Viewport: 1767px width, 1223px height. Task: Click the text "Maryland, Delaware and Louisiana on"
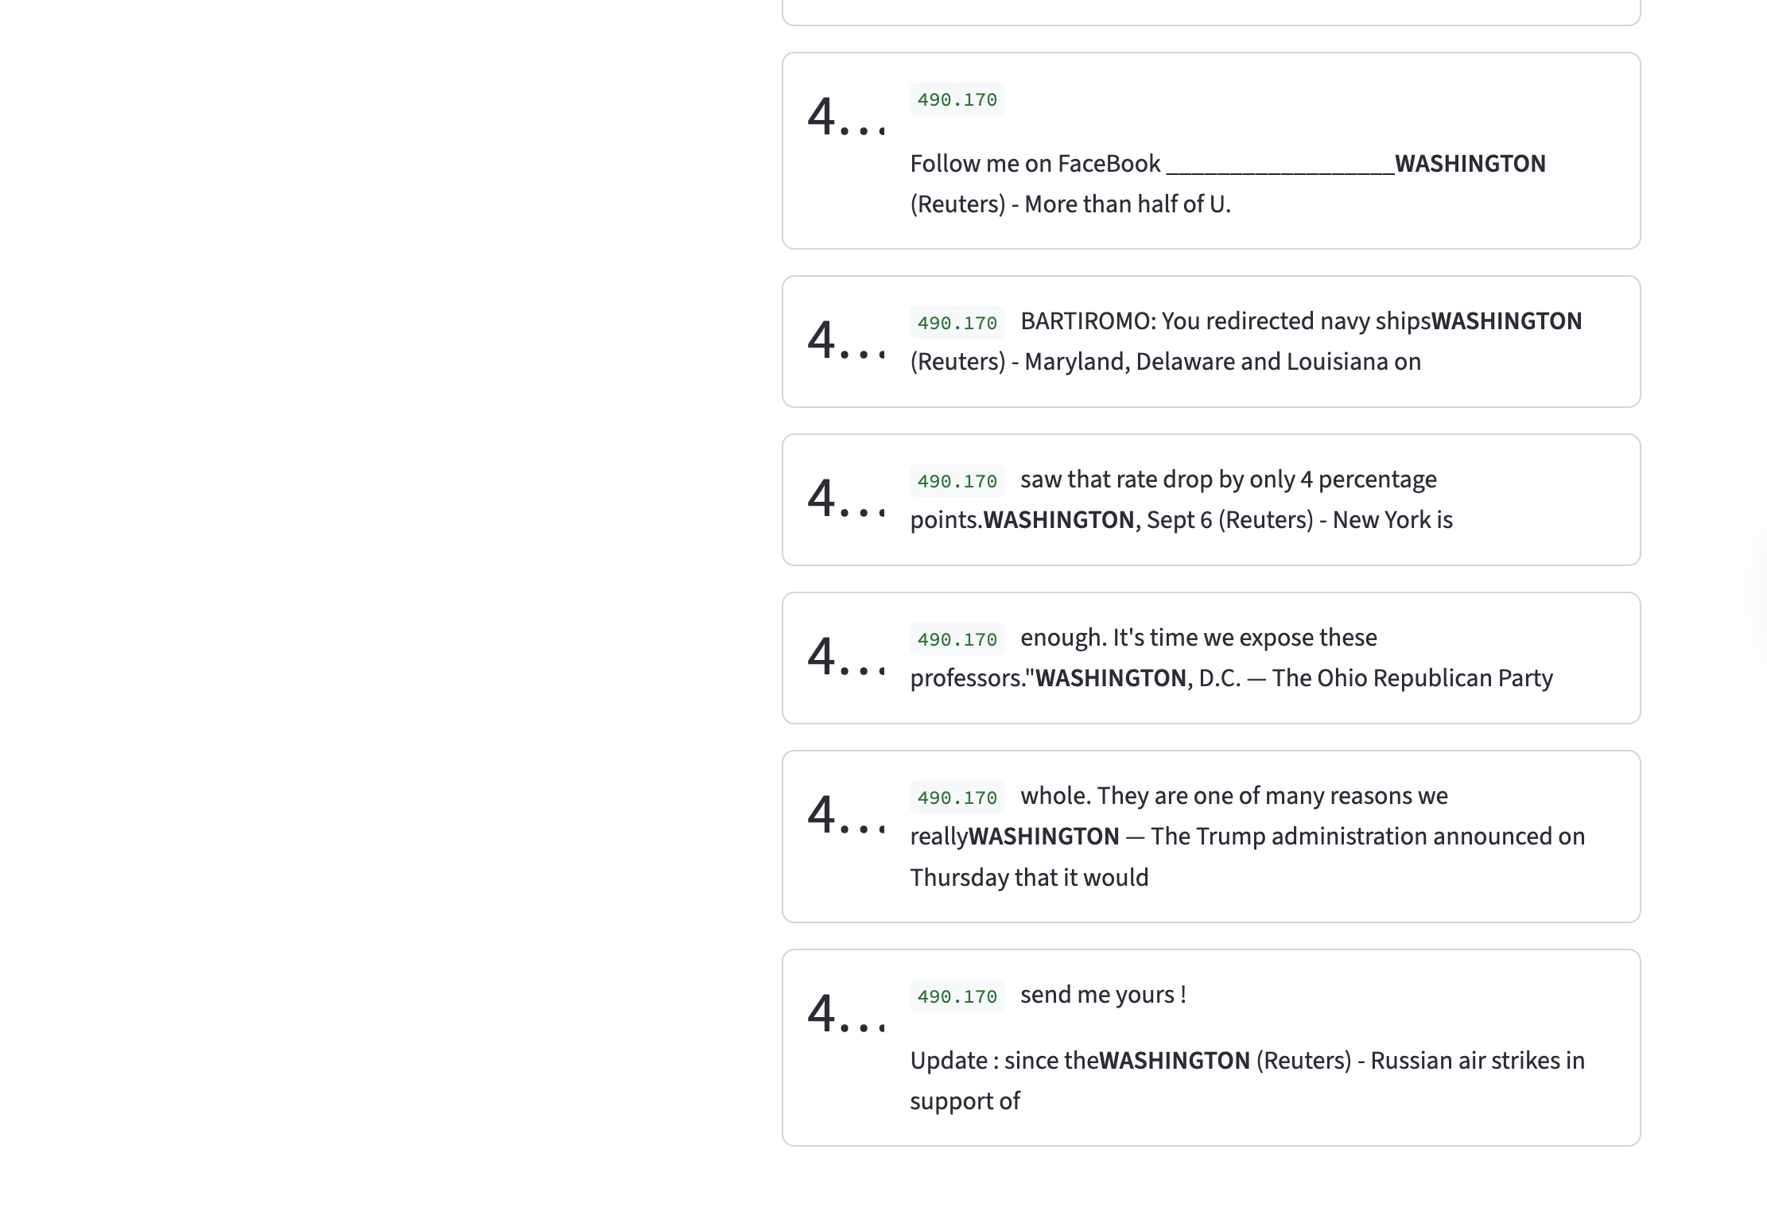[1222, 362]
